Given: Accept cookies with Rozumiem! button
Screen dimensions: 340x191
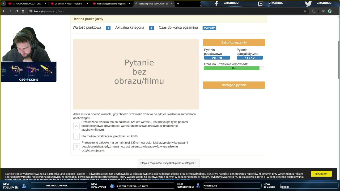Looking at the screenshot, I should [321, 174].
